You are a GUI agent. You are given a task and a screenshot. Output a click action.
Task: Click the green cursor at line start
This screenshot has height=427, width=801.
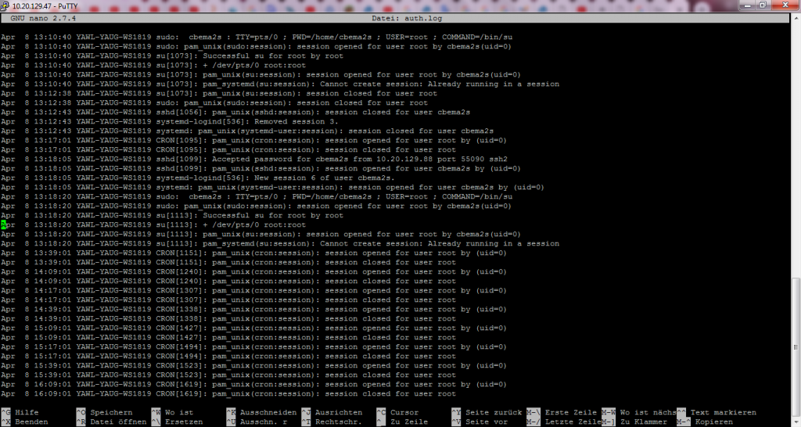(x=3, y=224)
